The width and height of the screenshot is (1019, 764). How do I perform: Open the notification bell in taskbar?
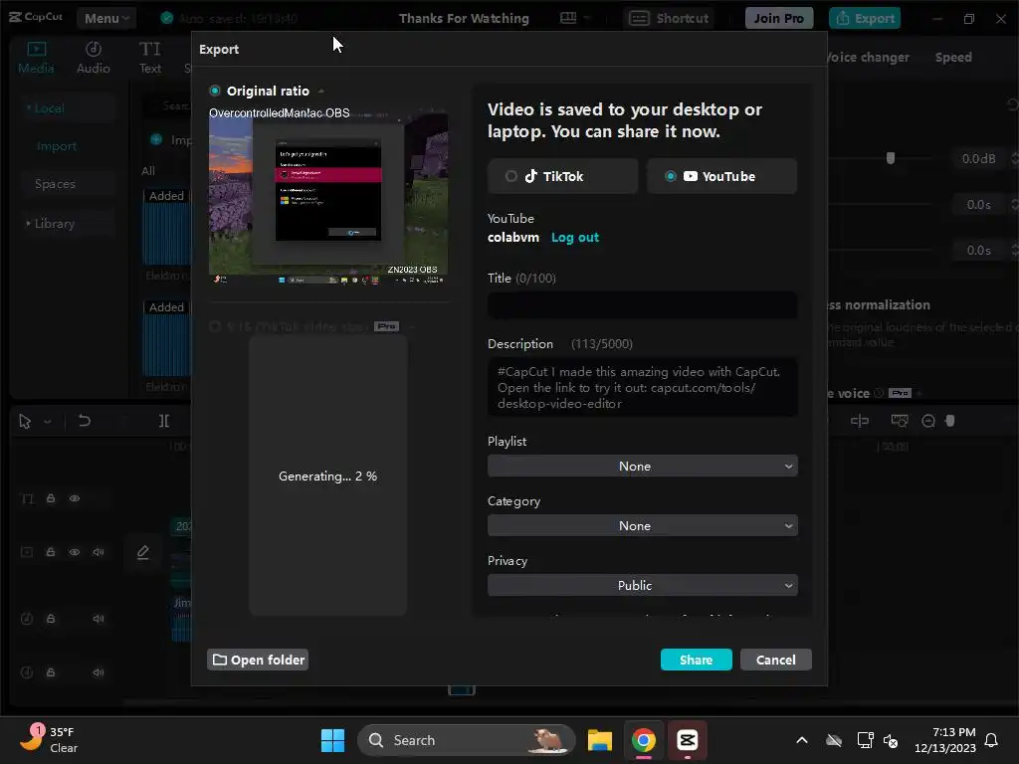click(x=991, y=740)
